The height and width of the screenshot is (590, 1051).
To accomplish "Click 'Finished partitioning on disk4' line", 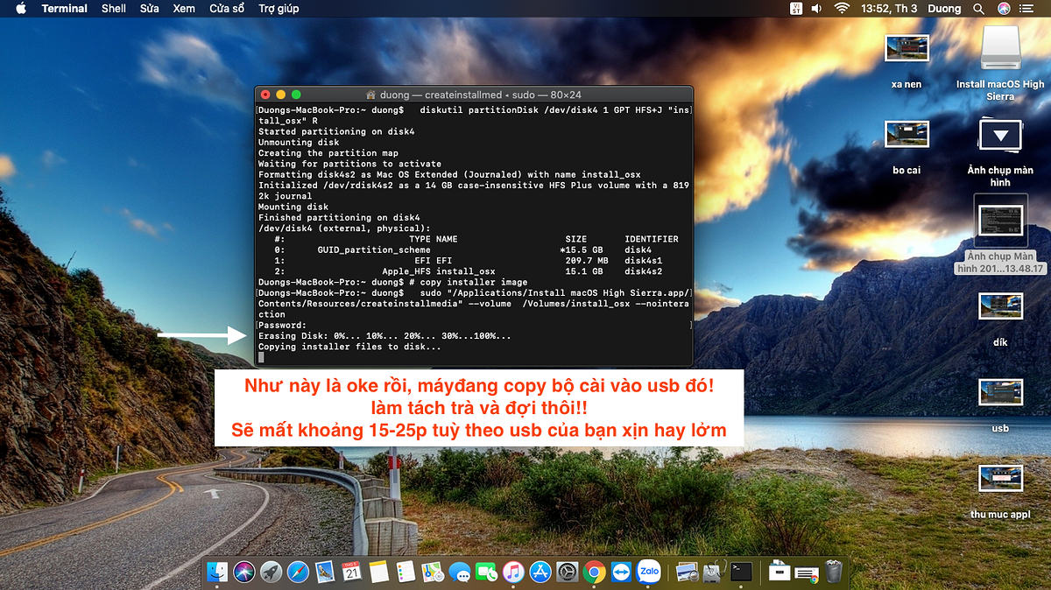I will 339,217.
